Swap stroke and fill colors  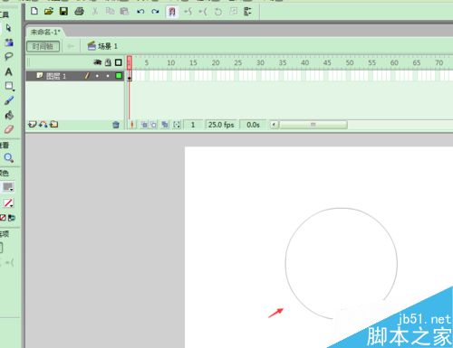pos(12,218)
